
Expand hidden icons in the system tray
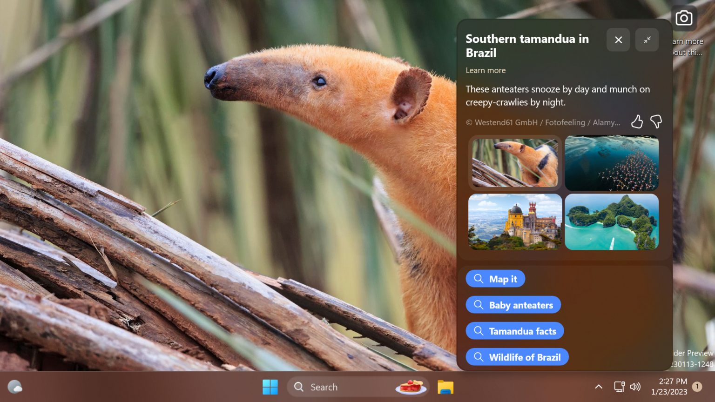pos(599,387)
